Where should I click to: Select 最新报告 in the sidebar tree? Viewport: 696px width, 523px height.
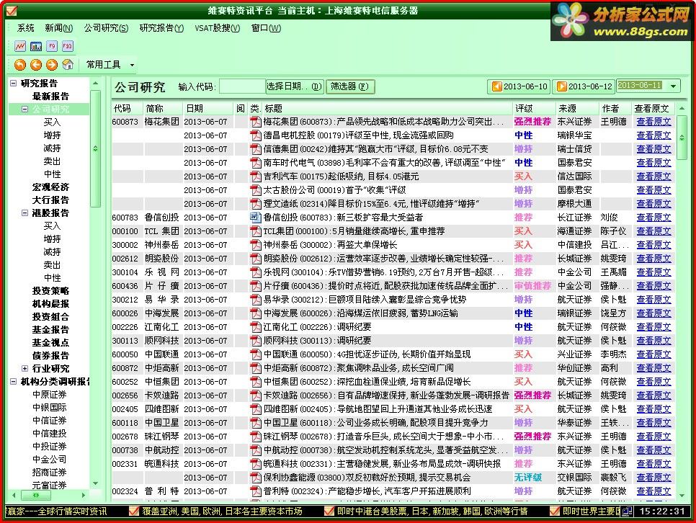point(50,97)
